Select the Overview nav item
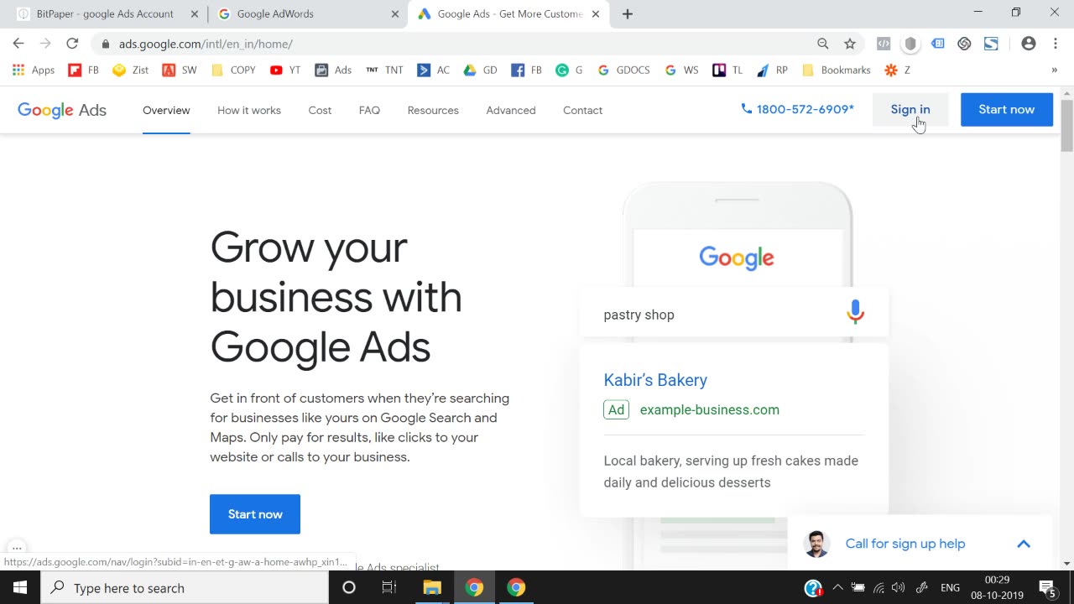Image resolution: width=1074 pixels, height=604 pixels. click(x=166, y=110)
